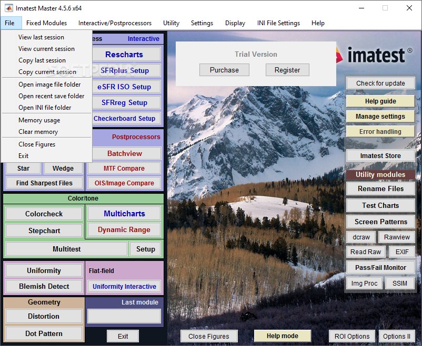Run the Distortion module
The width and height of the screenshot is (422, 346).
tap(44, 316)
